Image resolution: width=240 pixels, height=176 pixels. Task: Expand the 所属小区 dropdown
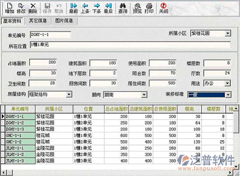point(227,33)
